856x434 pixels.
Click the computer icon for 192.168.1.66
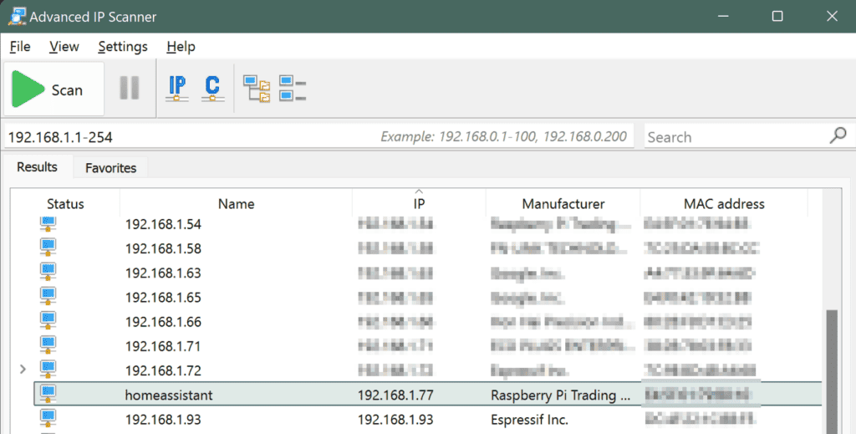(x=48, y=321)
